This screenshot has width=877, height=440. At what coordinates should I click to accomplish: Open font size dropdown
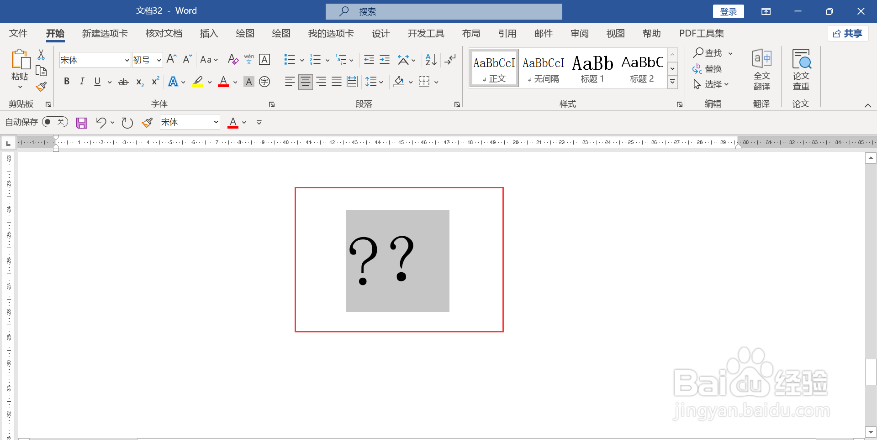click(x=159, y=60)
